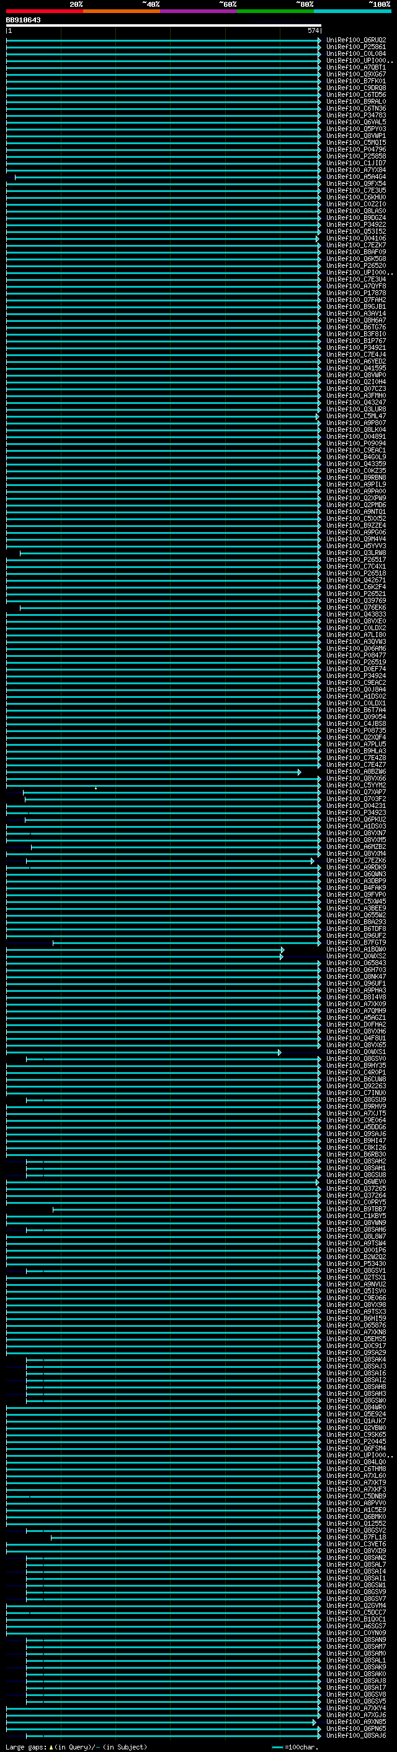
Task: Click the orange ~40% color legend segment
Action: pos(122,11)
